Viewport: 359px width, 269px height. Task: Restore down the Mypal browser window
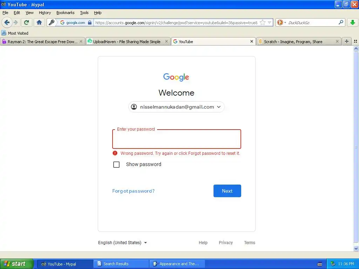[346, 4]
